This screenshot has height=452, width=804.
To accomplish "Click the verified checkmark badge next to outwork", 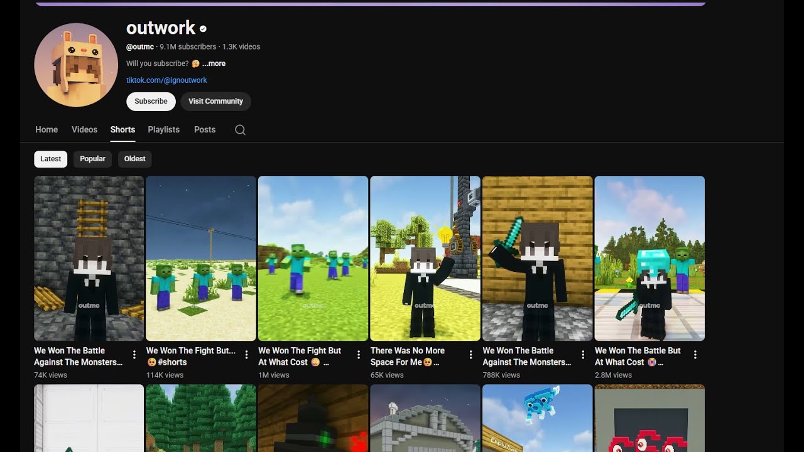I will click(x=203, y=28).
